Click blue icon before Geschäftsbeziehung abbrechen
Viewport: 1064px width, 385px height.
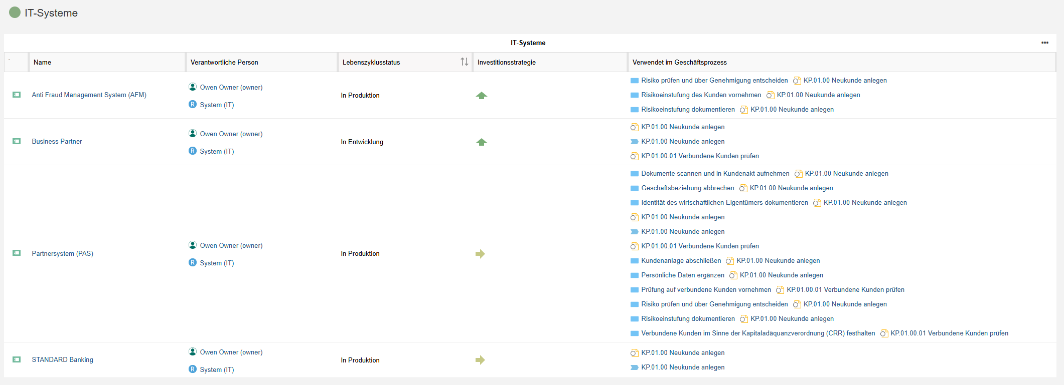pyautogui.click(x=635, y=188)
